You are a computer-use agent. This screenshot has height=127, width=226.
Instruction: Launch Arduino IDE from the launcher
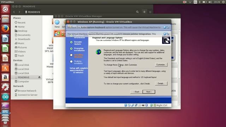(5, 97)
